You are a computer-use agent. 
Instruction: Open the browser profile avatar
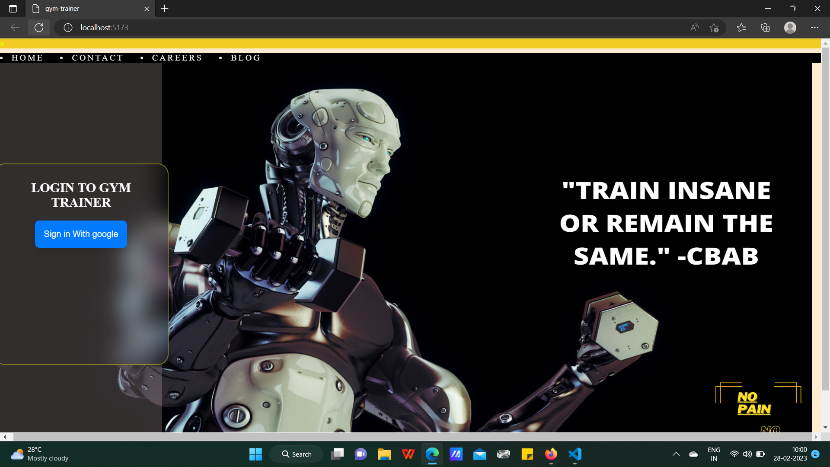(x=790, y=28)
